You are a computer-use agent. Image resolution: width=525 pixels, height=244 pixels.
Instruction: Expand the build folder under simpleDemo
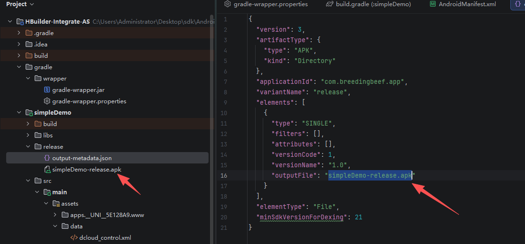[28, 124]
